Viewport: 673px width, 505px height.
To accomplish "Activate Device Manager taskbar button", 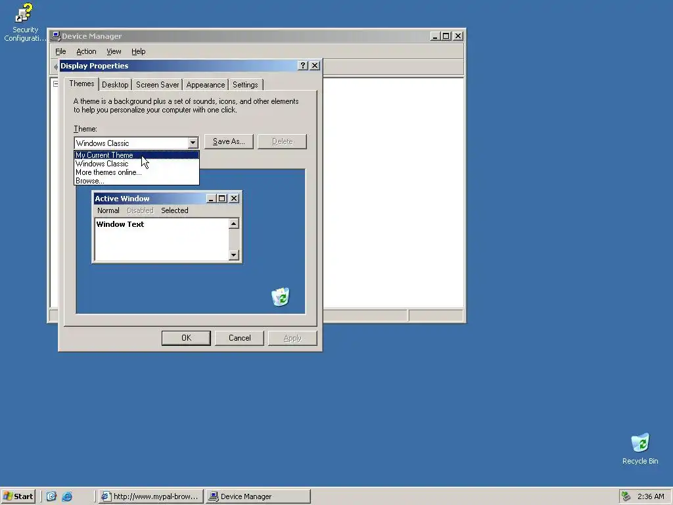I will click(258, 496).
